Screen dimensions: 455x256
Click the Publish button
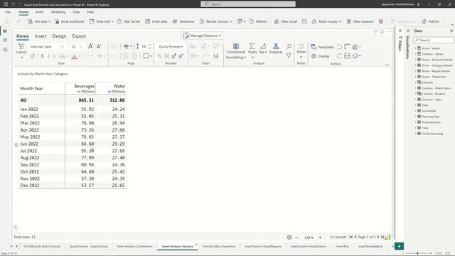tap(430, 21)
